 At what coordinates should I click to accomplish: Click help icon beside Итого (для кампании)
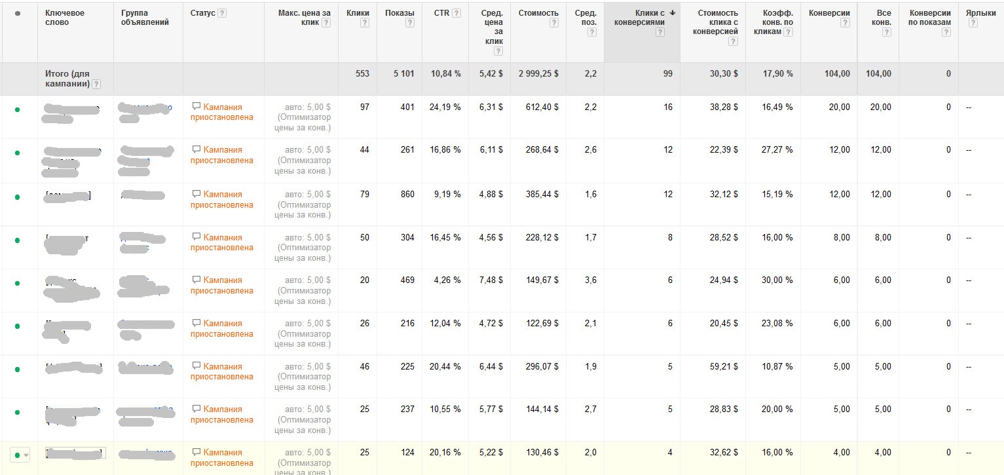coord(96,84)
